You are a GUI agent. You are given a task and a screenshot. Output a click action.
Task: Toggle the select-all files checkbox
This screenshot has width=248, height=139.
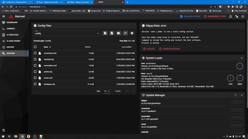[35, 47]
